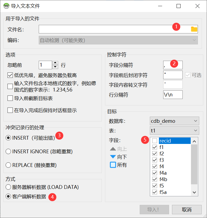Decrease the 忽略前 row count with down arrow
Screen dimensions: 207x218
[x=55, y=67]
